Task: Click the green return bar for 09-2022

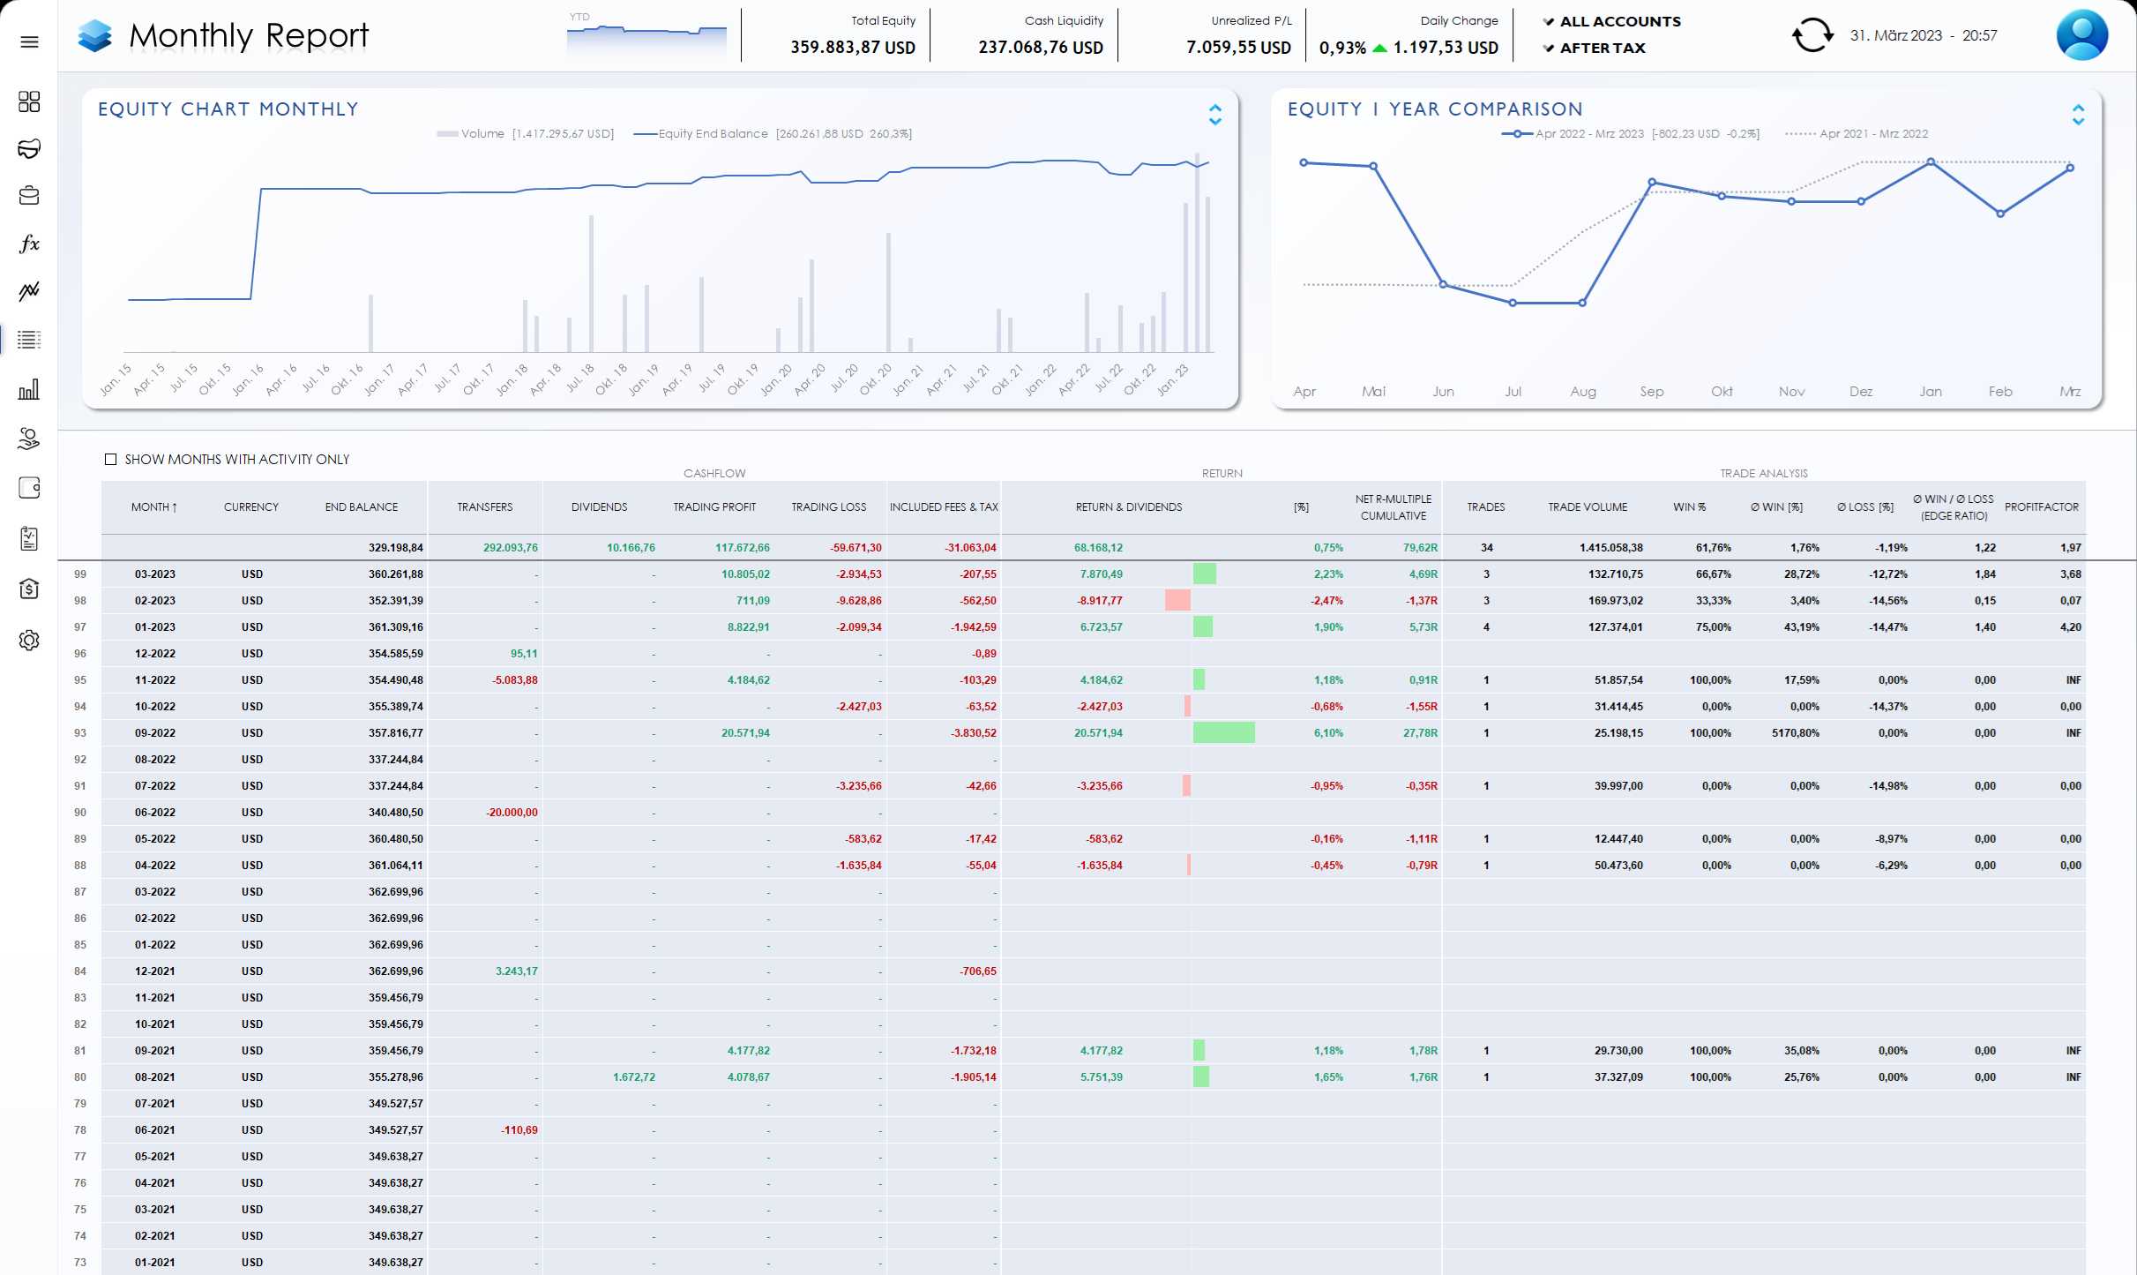Action: [1223, 732]
